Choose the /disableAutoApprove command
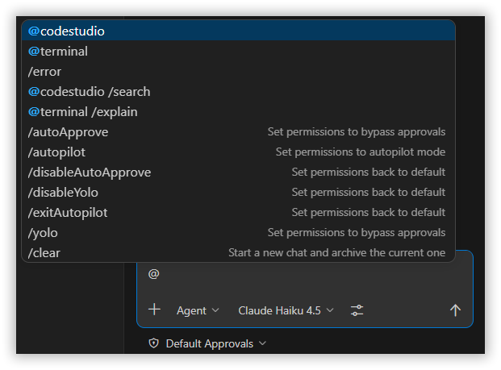 click(x=238, y=172)
